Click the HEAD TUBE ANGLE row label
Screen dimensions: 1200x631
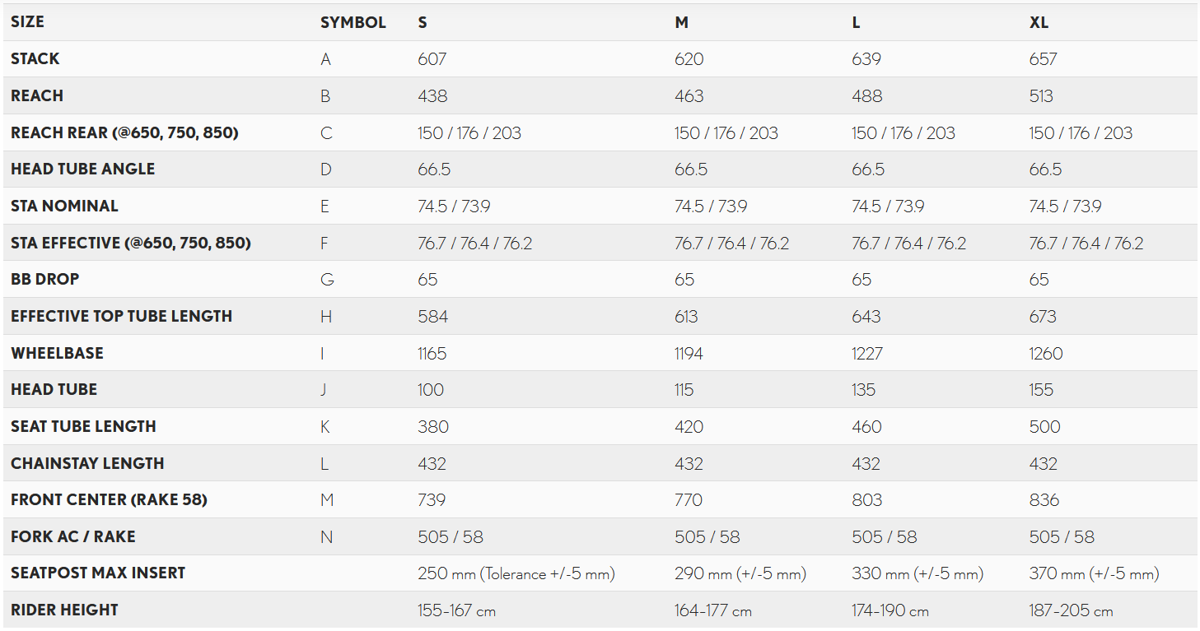point(82,169)
